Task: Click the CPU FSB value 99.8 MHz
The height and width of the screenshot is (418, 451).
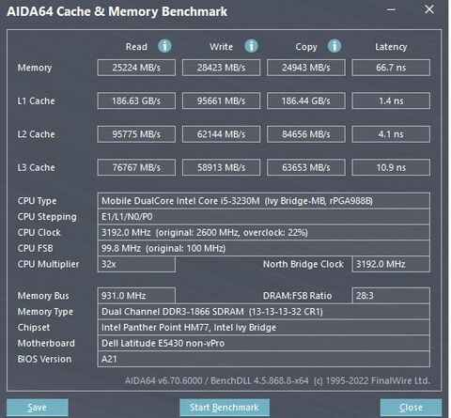Action: point(264,248)
